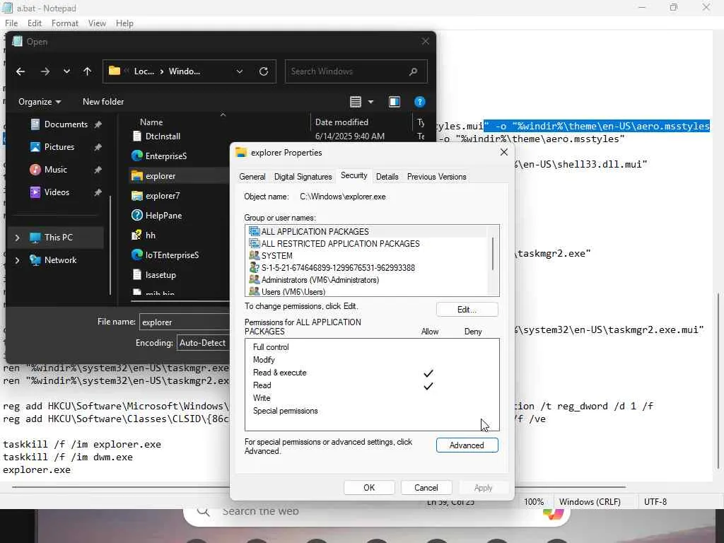724x543 pixels.
Task: Go up one folder level
Action: pyautogui.click(x=87, y=71)
